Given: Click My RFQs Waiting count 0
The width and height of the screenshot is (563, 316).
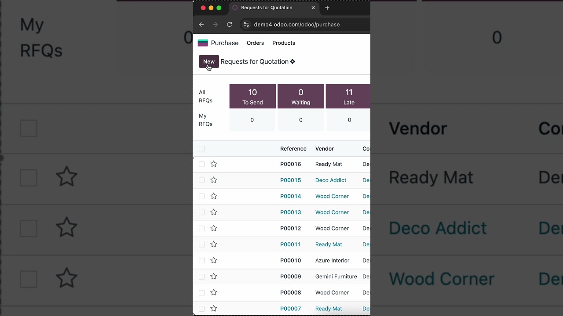Looking at the screenshot, I should point(301,120).
